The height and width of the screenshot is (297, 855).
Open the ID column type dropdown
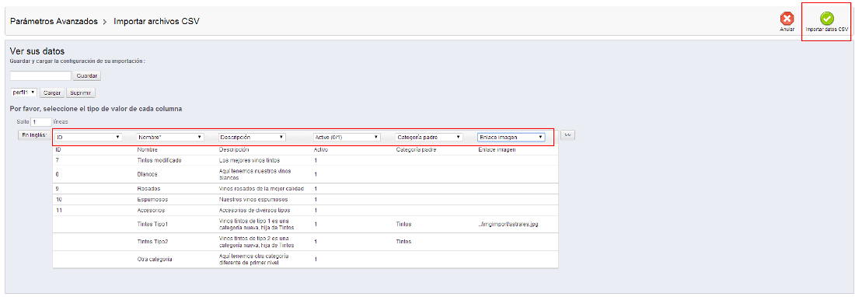(88, 138)
